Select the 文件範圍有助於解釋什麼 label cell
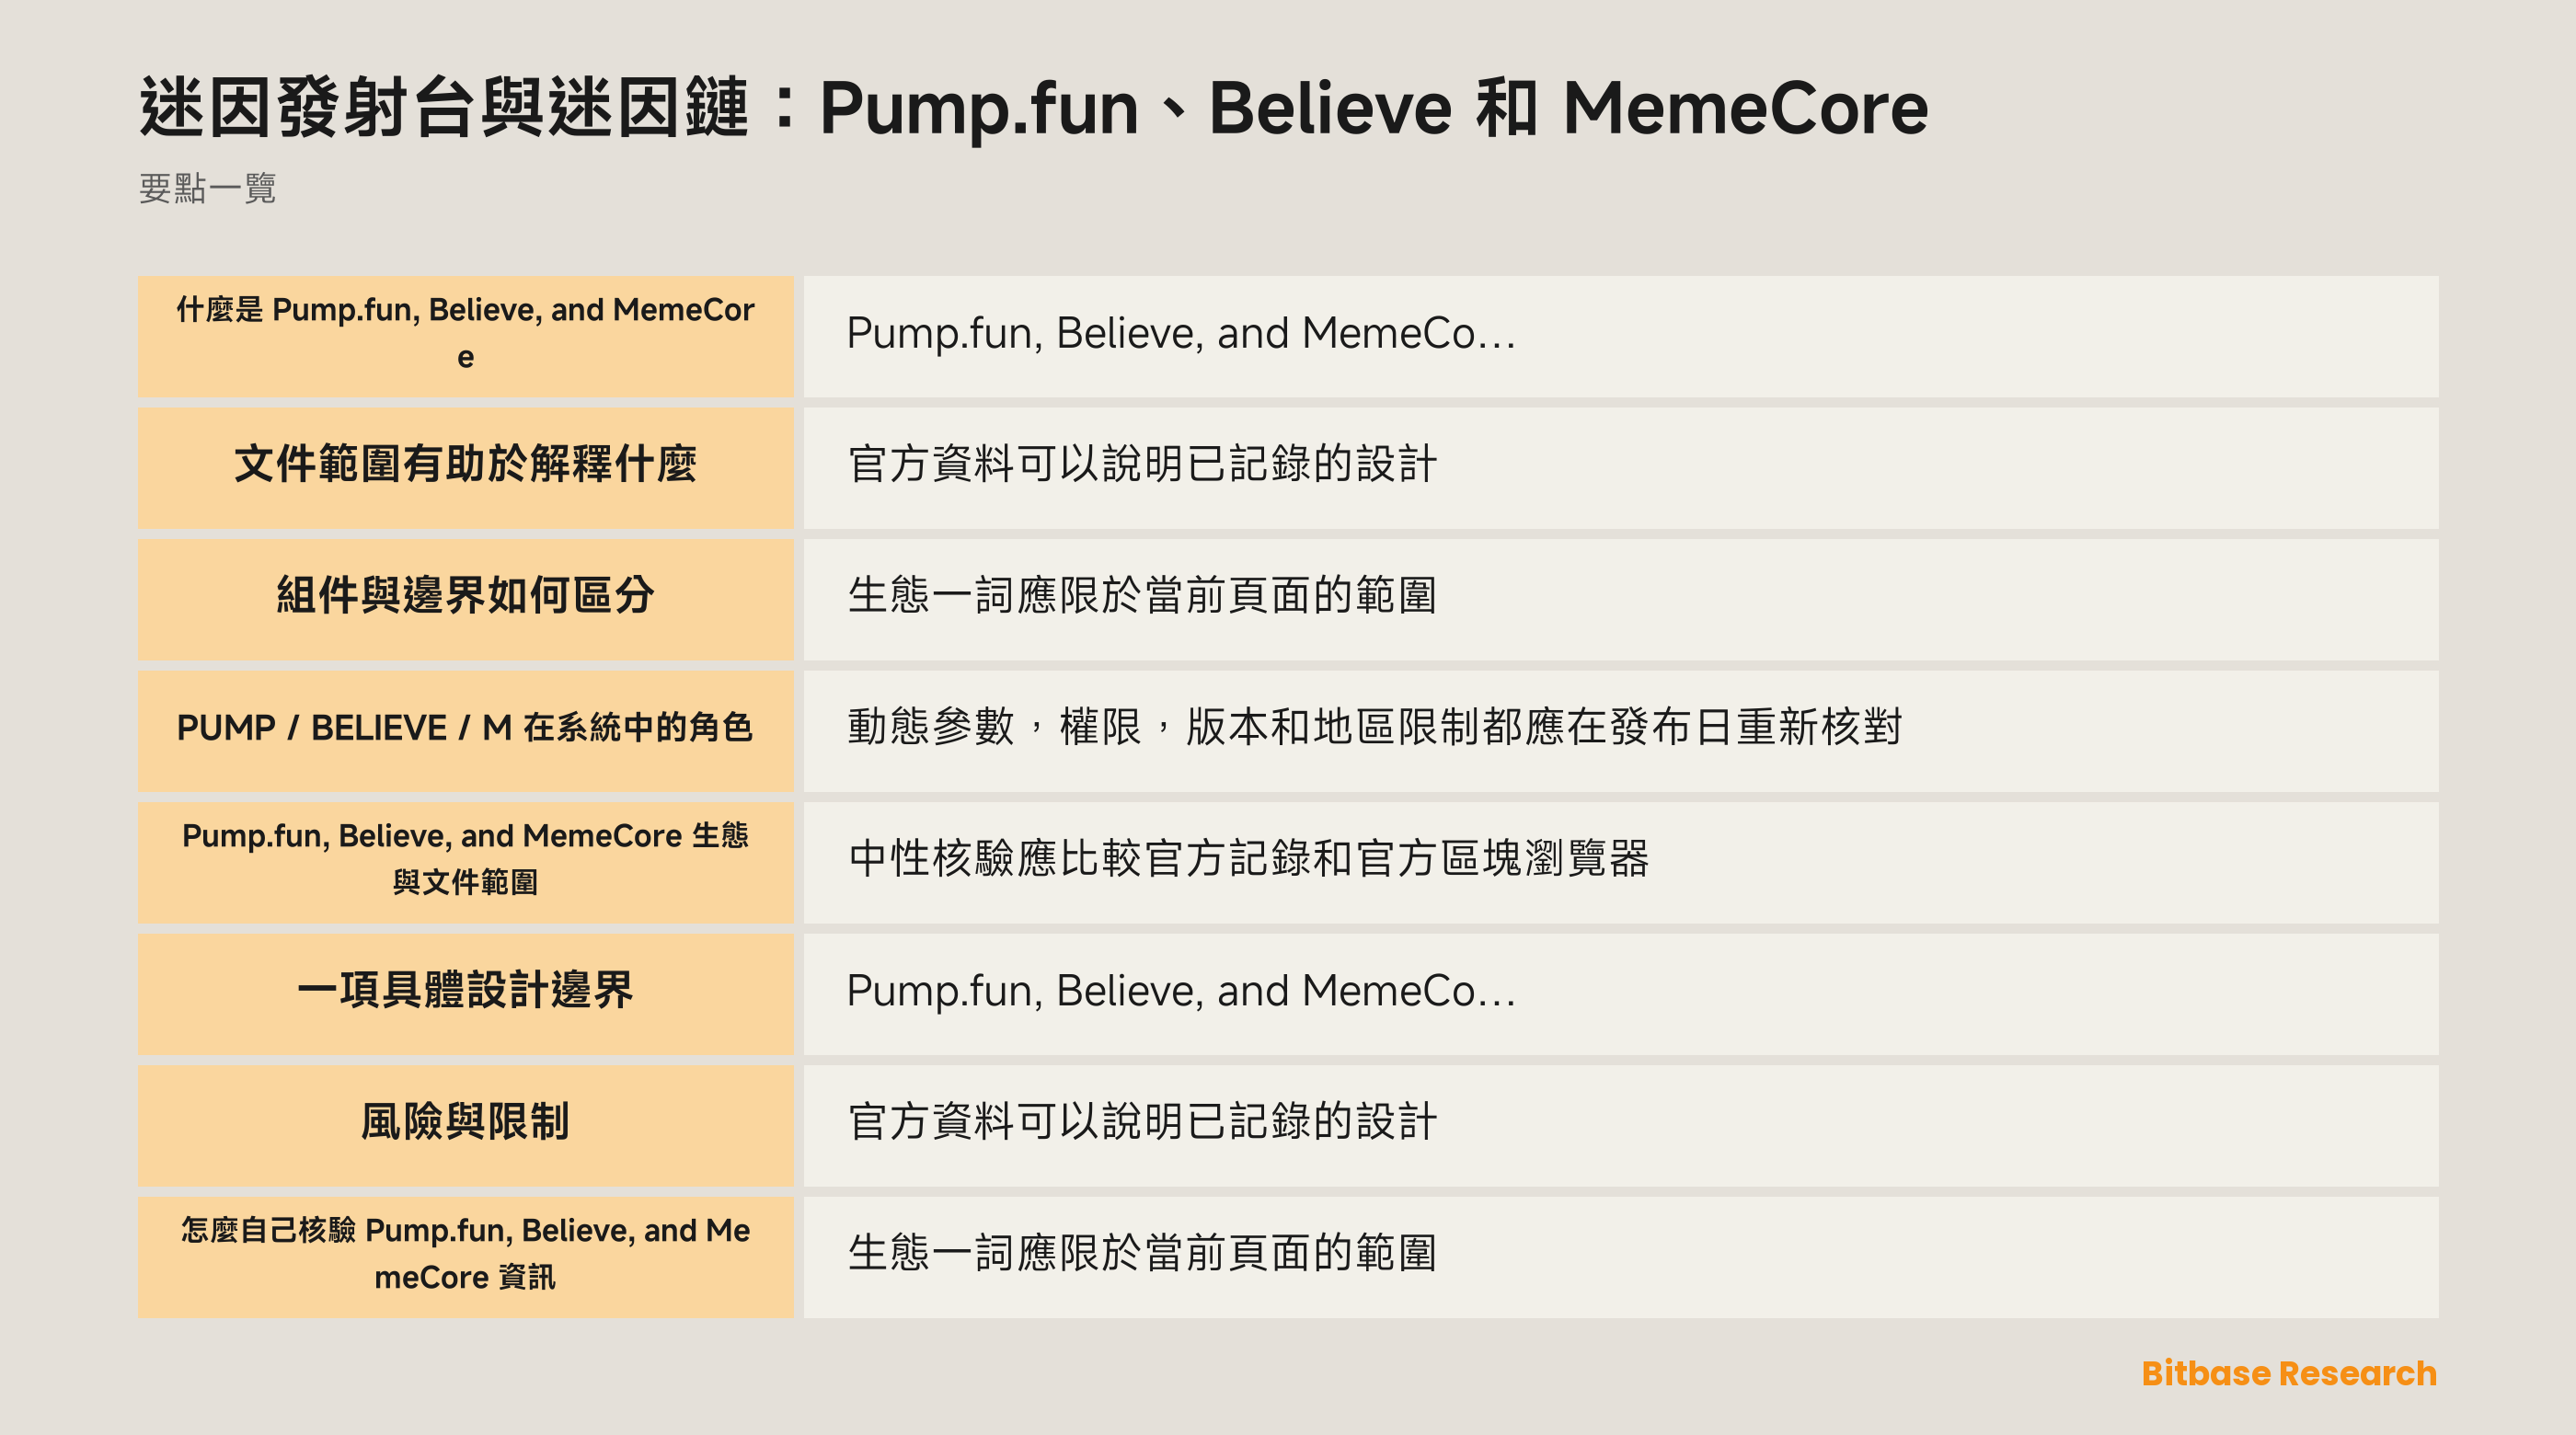The width and height of the screenshot is (2576, 1435). pos(465,467)
